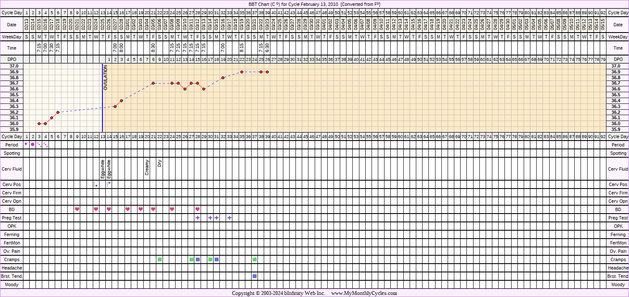
Task: Click the 36.7 temperature point on cycle day 21
Action: pos(153,83)
